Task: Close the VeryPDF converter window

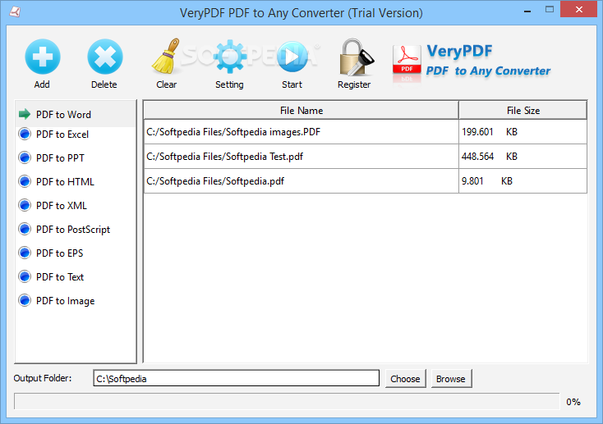Action: tap(579, 10)
